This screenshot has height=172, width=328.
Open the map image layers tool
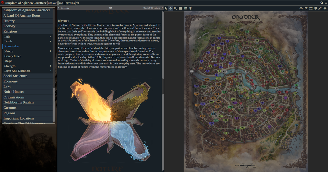tap(185, 8)
